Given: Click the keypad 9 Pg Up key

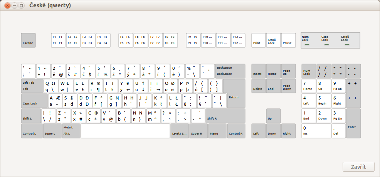Looking at the screenshot, I should coord(338,86).
